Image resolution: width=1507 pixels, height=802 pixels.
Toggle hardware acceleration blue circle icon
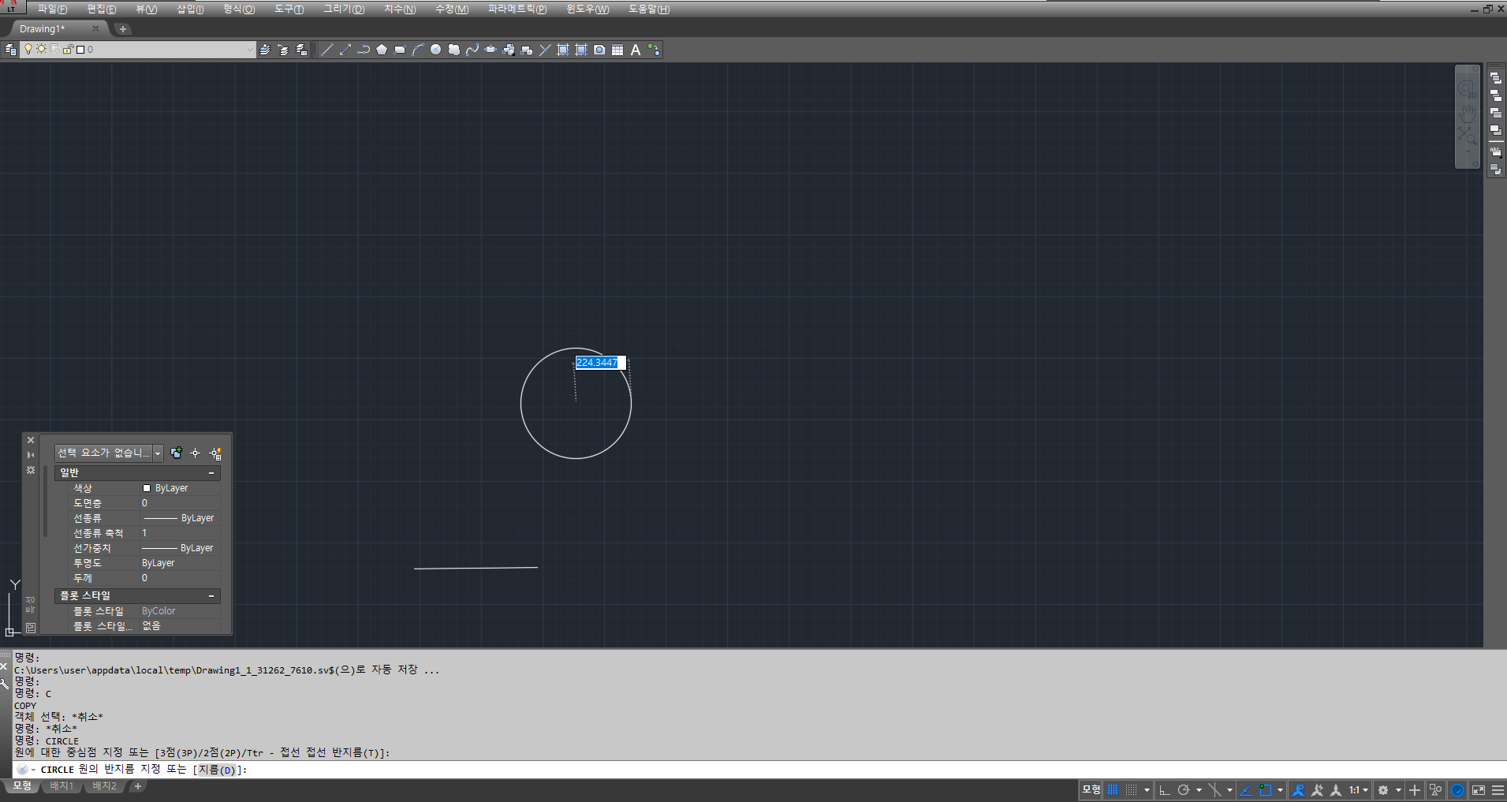tap(1457, 789)
